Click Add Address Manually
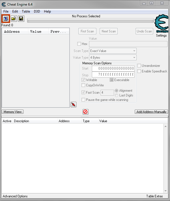This screenshot has height=201, width=170. point(151,112)
